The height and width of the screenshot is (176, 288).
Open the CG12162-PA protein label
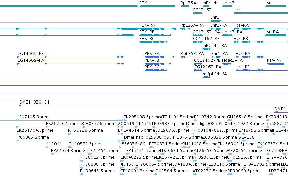coord(208,67)
